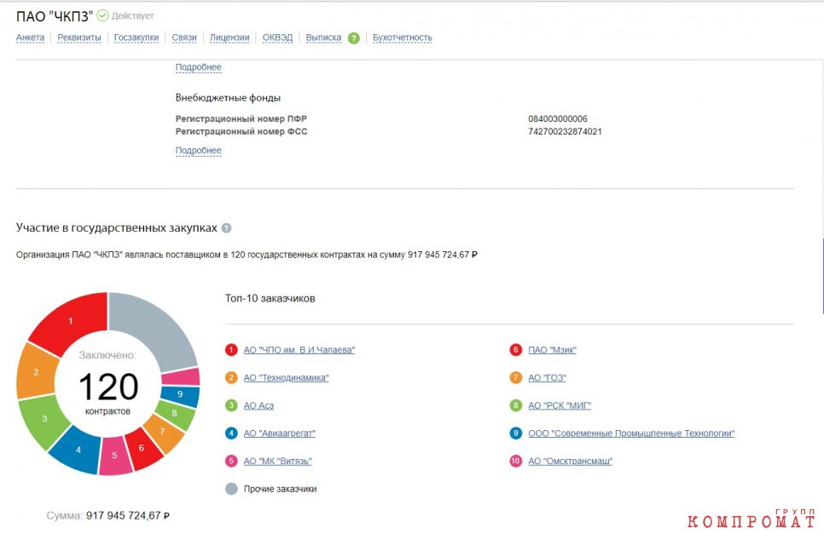Screen dimensions: 824x545
Task: Open АО Асз customer link
Action: click(258, 405)
